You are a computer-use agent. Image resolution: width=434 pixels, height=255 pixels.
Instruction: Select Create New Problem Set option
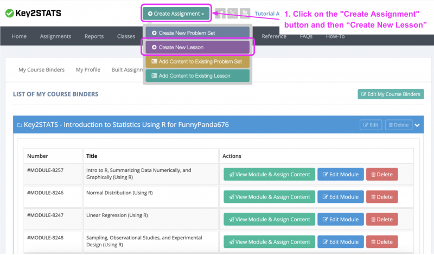197,33
